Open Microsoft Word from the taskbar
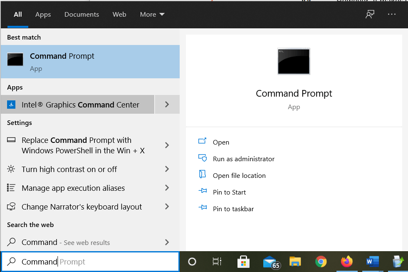The width and height of the screenshot is (408, 272). [x=372, y=262]
